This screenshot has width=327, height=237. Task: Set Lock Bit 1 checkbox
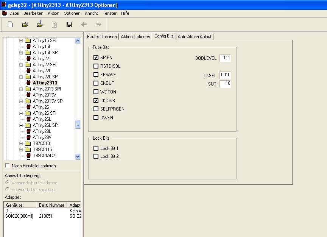pos(96,148)
